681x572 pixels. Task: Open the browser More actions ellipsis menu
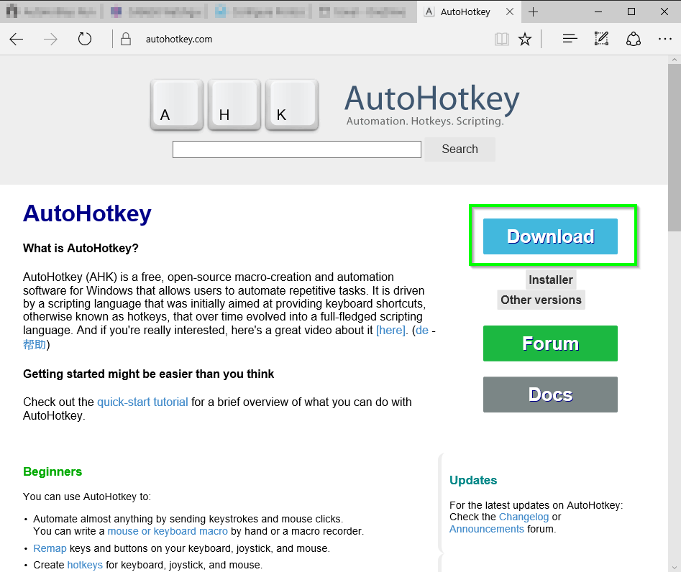pos(664,39)
